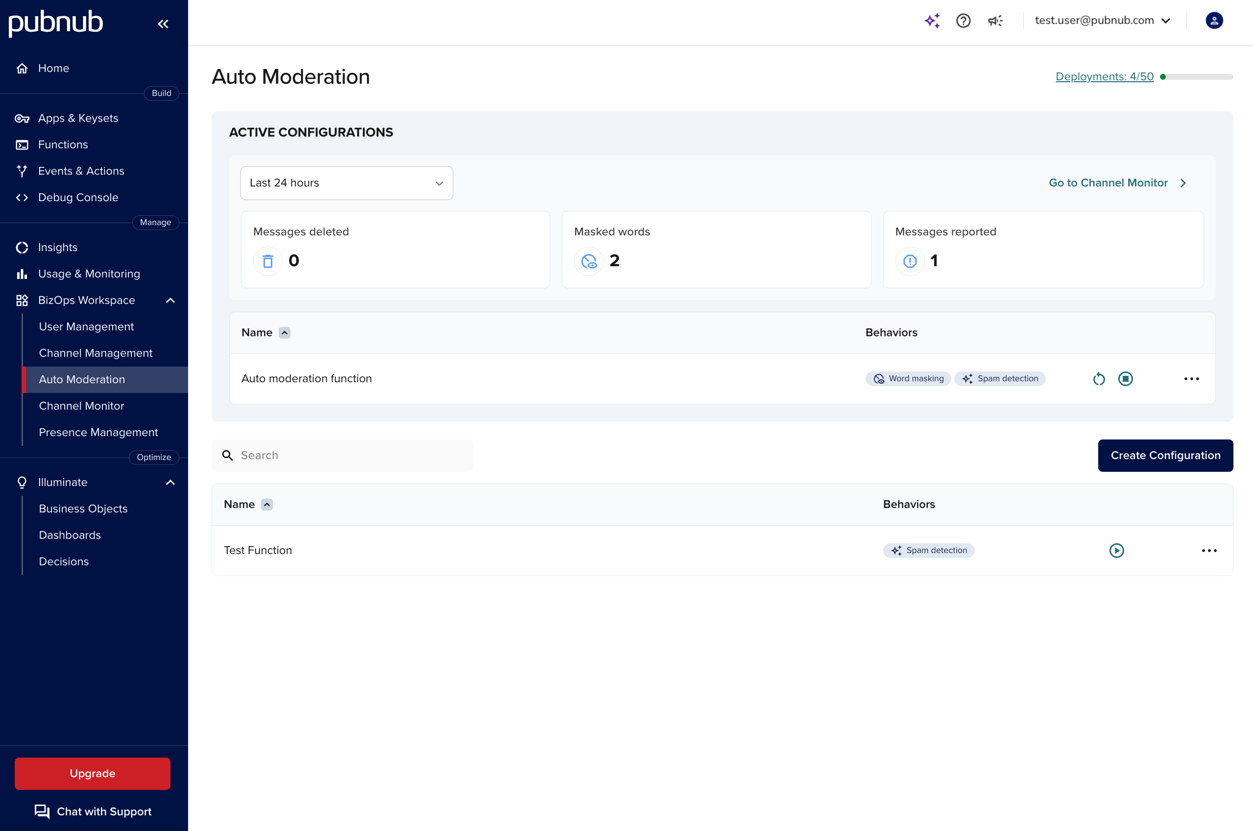The image size is (1253, 831).
Task: Click the AI sparkles icon in header
Action: (x=933, y=20)
